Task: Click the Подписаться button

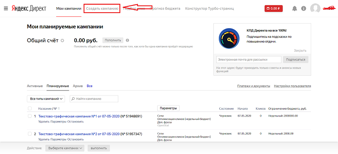Action: coord(295,59)
